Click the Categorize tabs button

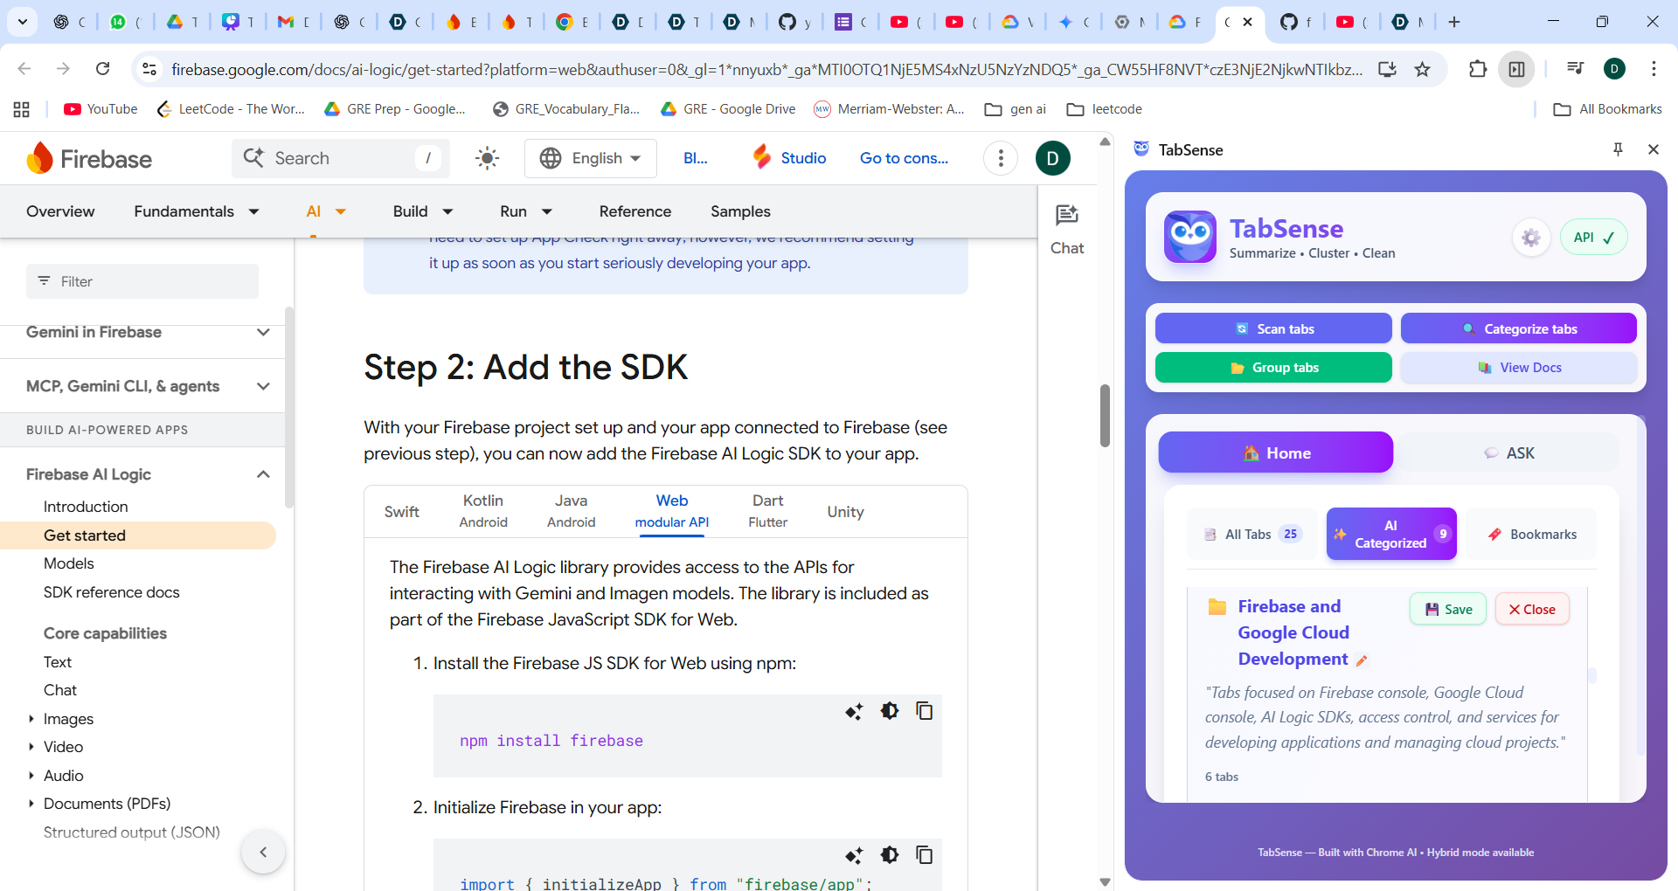point(1519,328)
